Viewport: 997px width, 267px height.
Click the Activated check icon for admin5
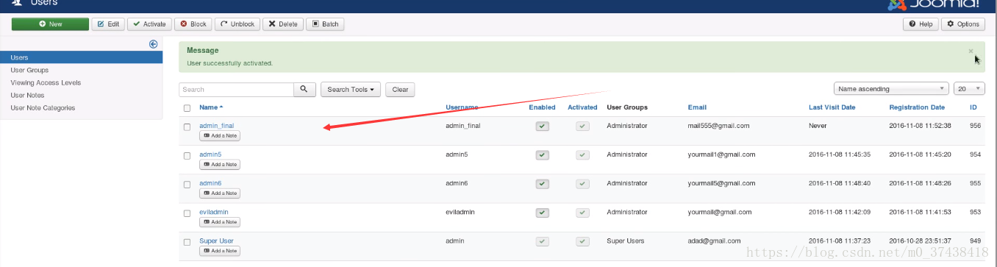[582, 155]
